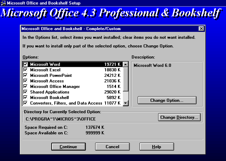The width and height of the screenshot is (226, 161).
Task: Click the Change Directory... button
Action: [x=179, y=117]
